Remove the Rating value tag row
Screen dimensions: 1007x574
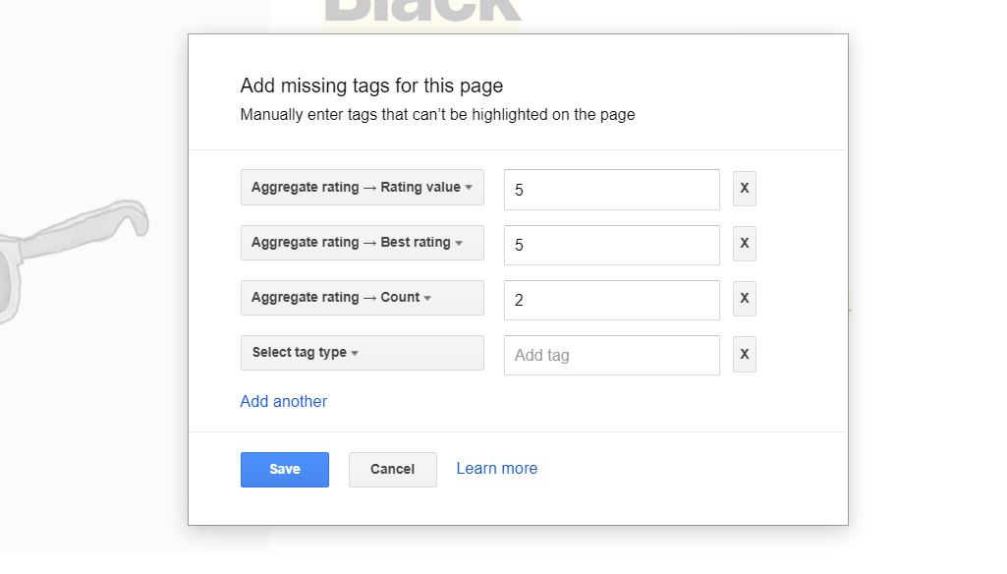point(744,189)
